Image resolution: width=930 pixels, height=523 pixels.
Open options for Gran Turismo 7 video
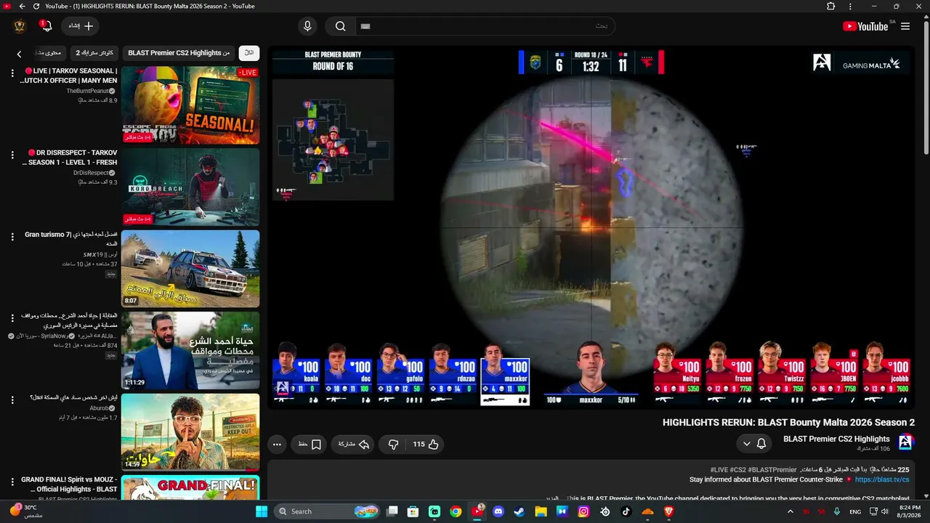[x=12, y=237]
